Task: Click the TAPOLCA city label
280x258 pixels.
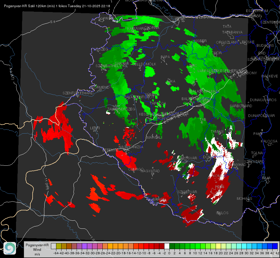Action: [x=158, y=103]
